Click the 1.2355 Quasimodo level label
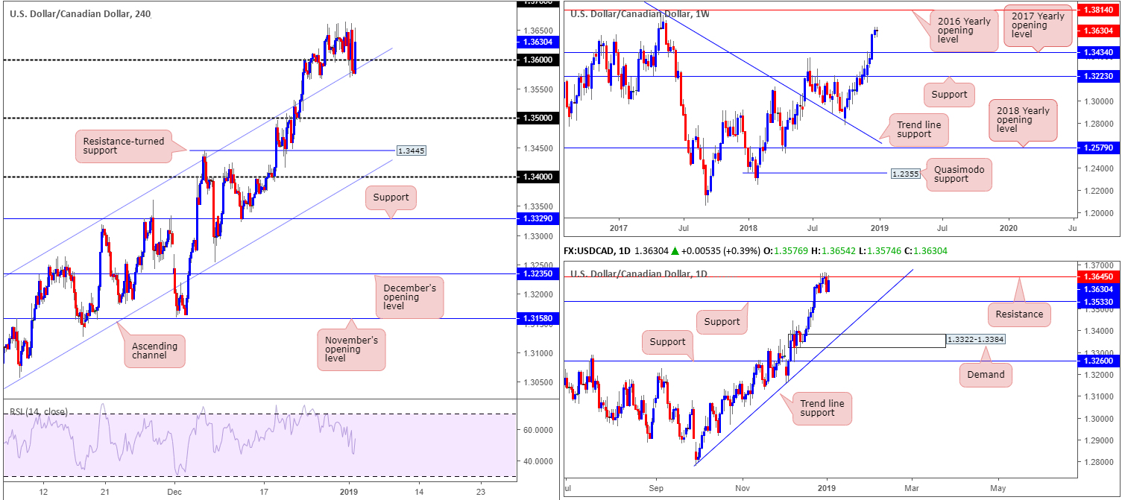This screenshot has width=1122, height=500. [x=905, y=173]
